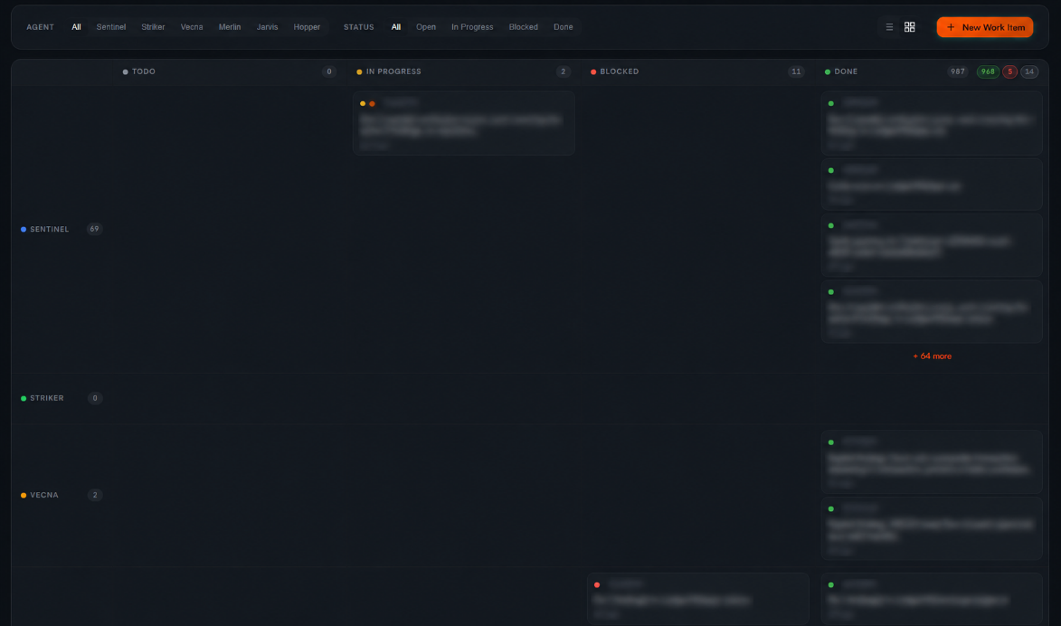
Task: Switch to the list view icon
Action: tap(889, 27)
